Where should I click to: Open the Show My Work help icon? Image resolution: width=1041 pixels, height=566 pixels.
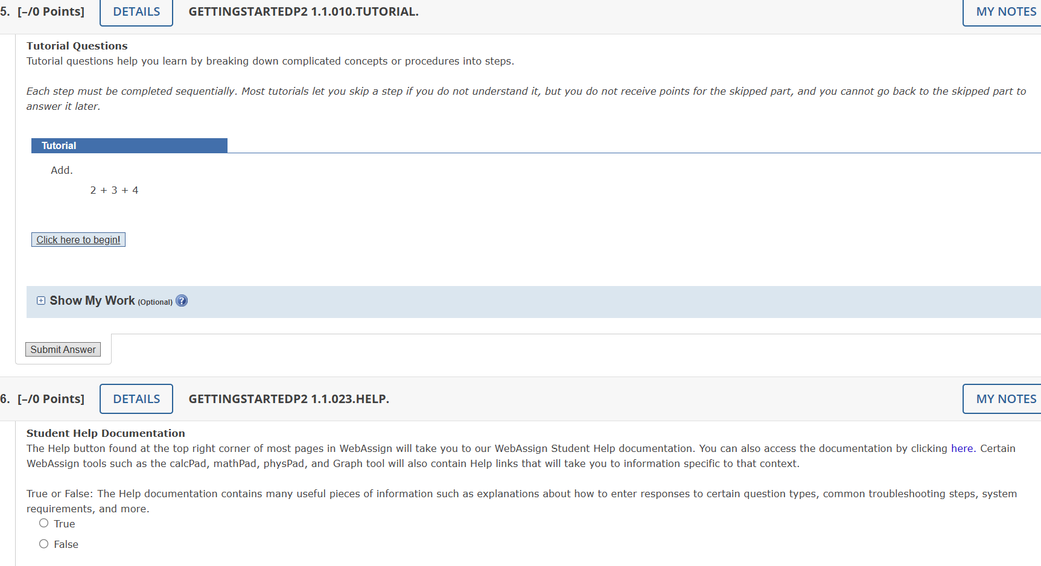coord(182,300)
